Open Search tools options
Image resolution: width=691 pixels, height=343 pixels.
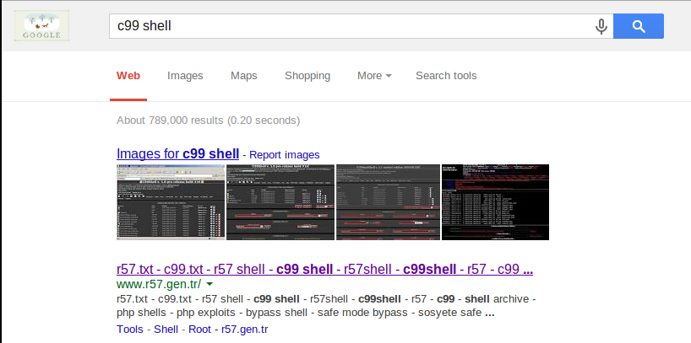446,76
